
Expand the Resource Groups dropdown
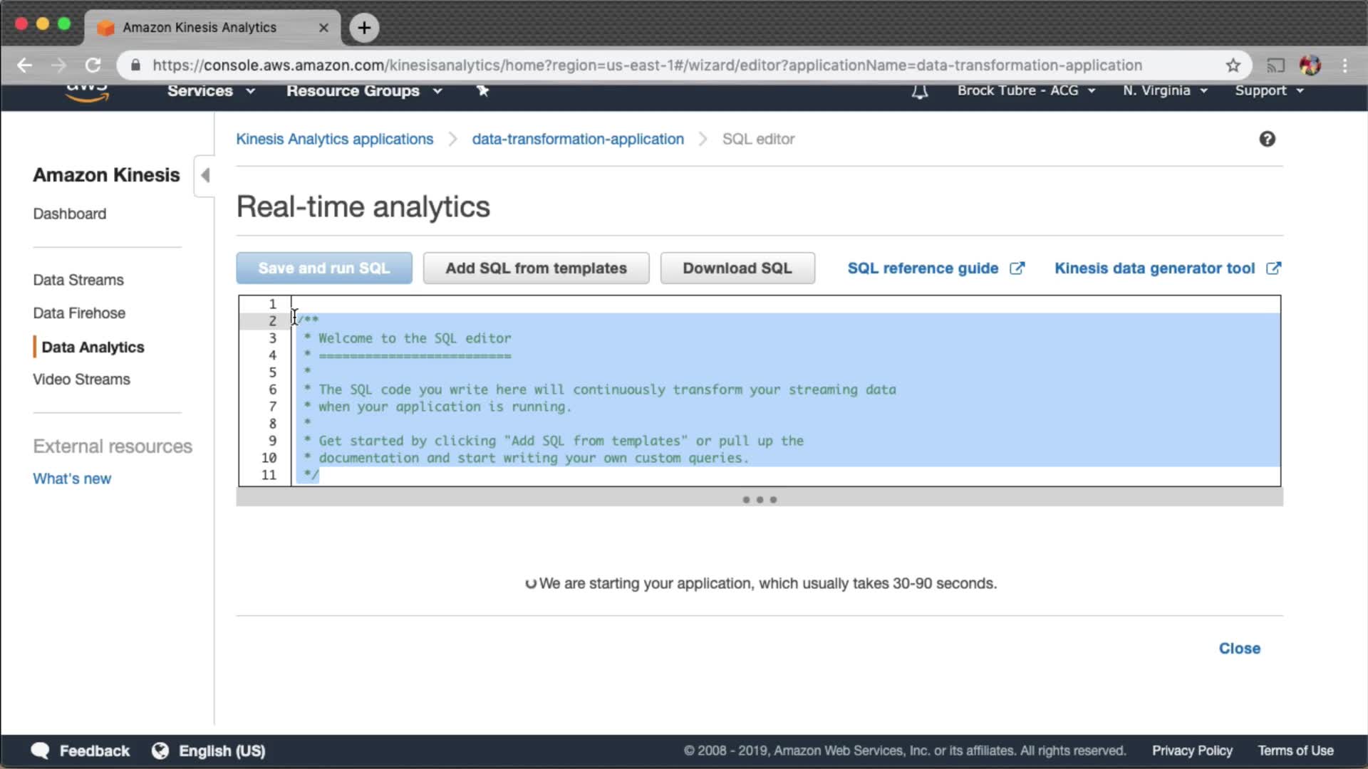click(364, 91)
